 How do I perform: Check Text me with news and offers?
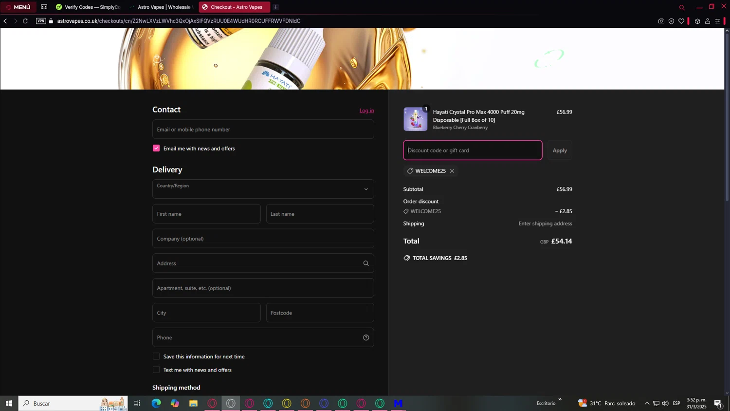[x=156, y=370]
